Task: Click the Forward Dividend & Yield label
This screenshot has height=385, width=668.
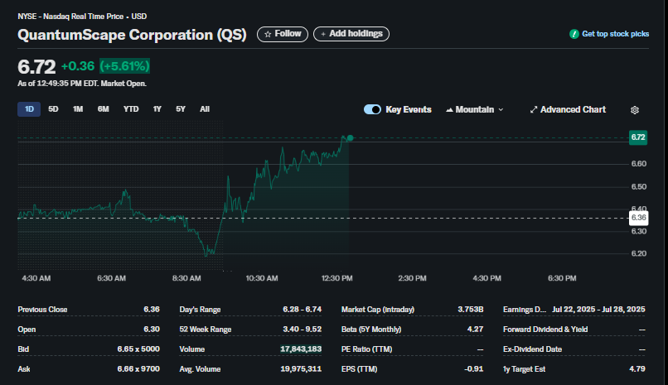Action: pyautogui.click(x=545, y=330)
